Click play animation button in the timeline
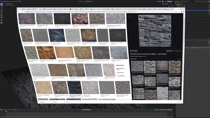This screenshot has width=210, height=118. coord(88,109)
